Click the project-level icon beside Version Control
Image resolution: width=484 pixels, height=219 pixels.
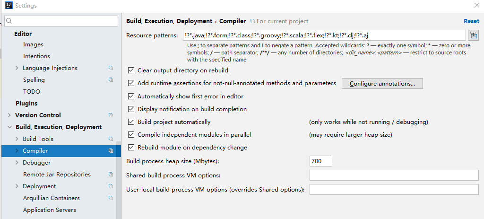(111, 115)
